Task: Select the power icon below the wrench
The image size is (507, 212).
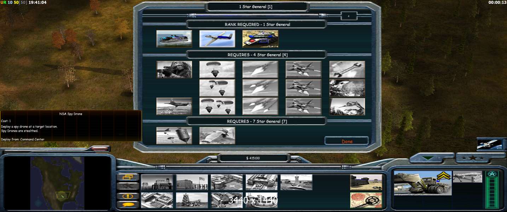Action: pyautogui.click(x=347, y=88)
